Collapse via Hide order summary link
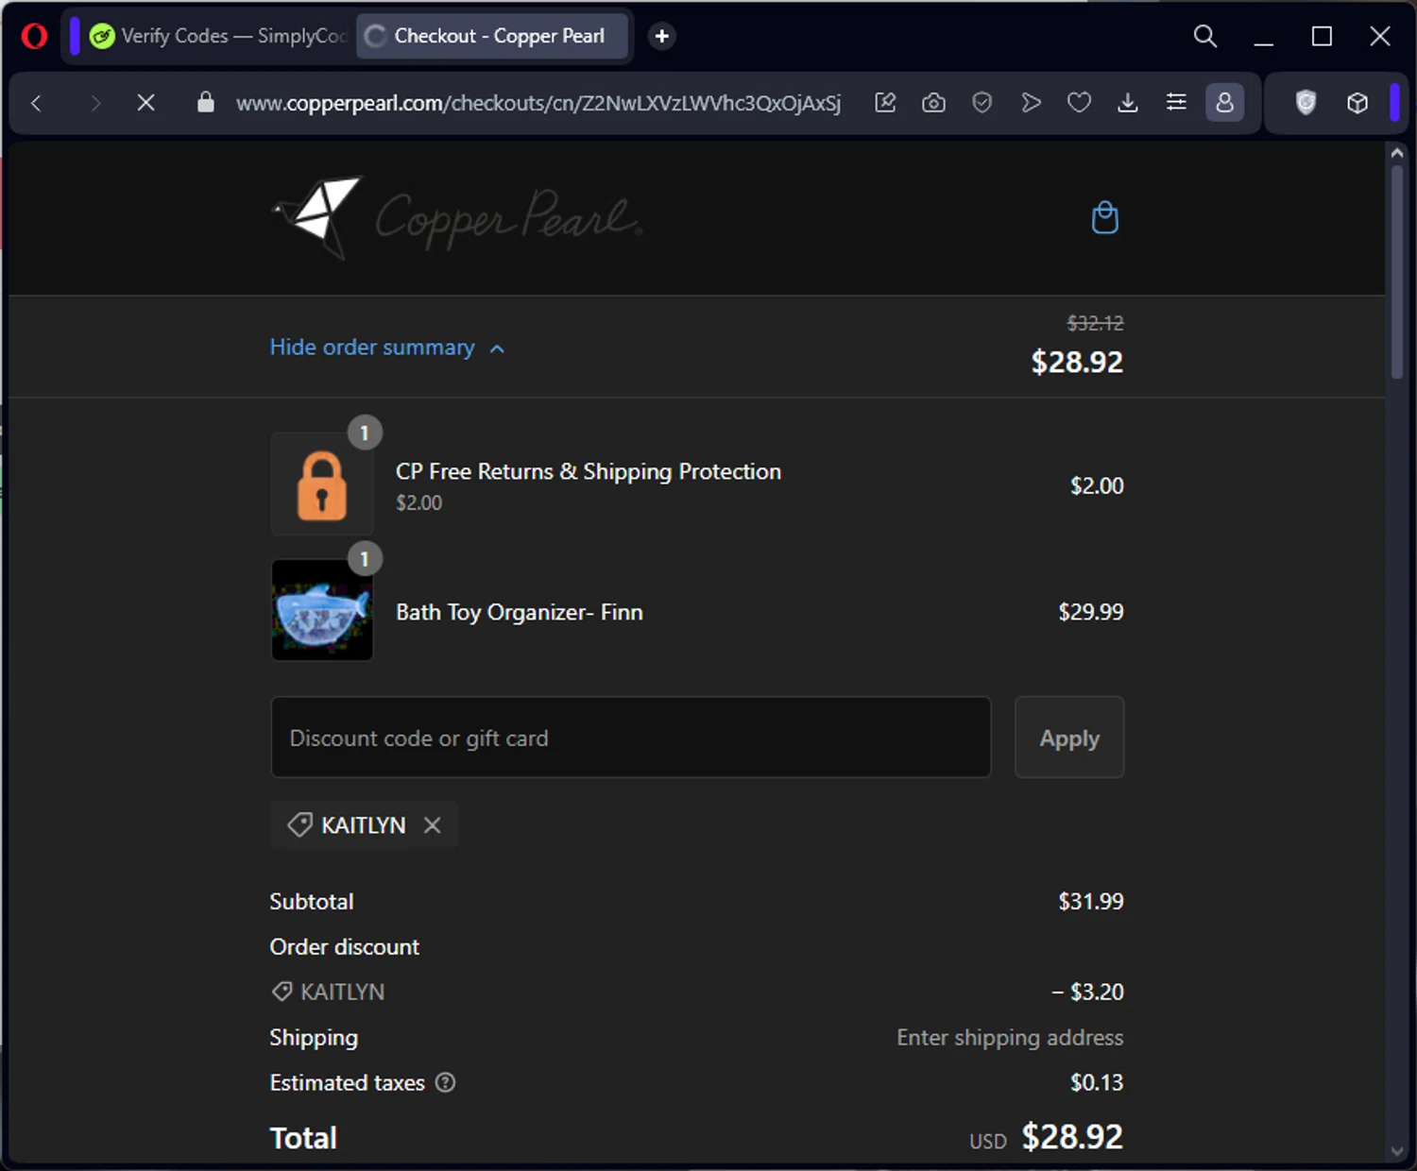 (372, 348)
